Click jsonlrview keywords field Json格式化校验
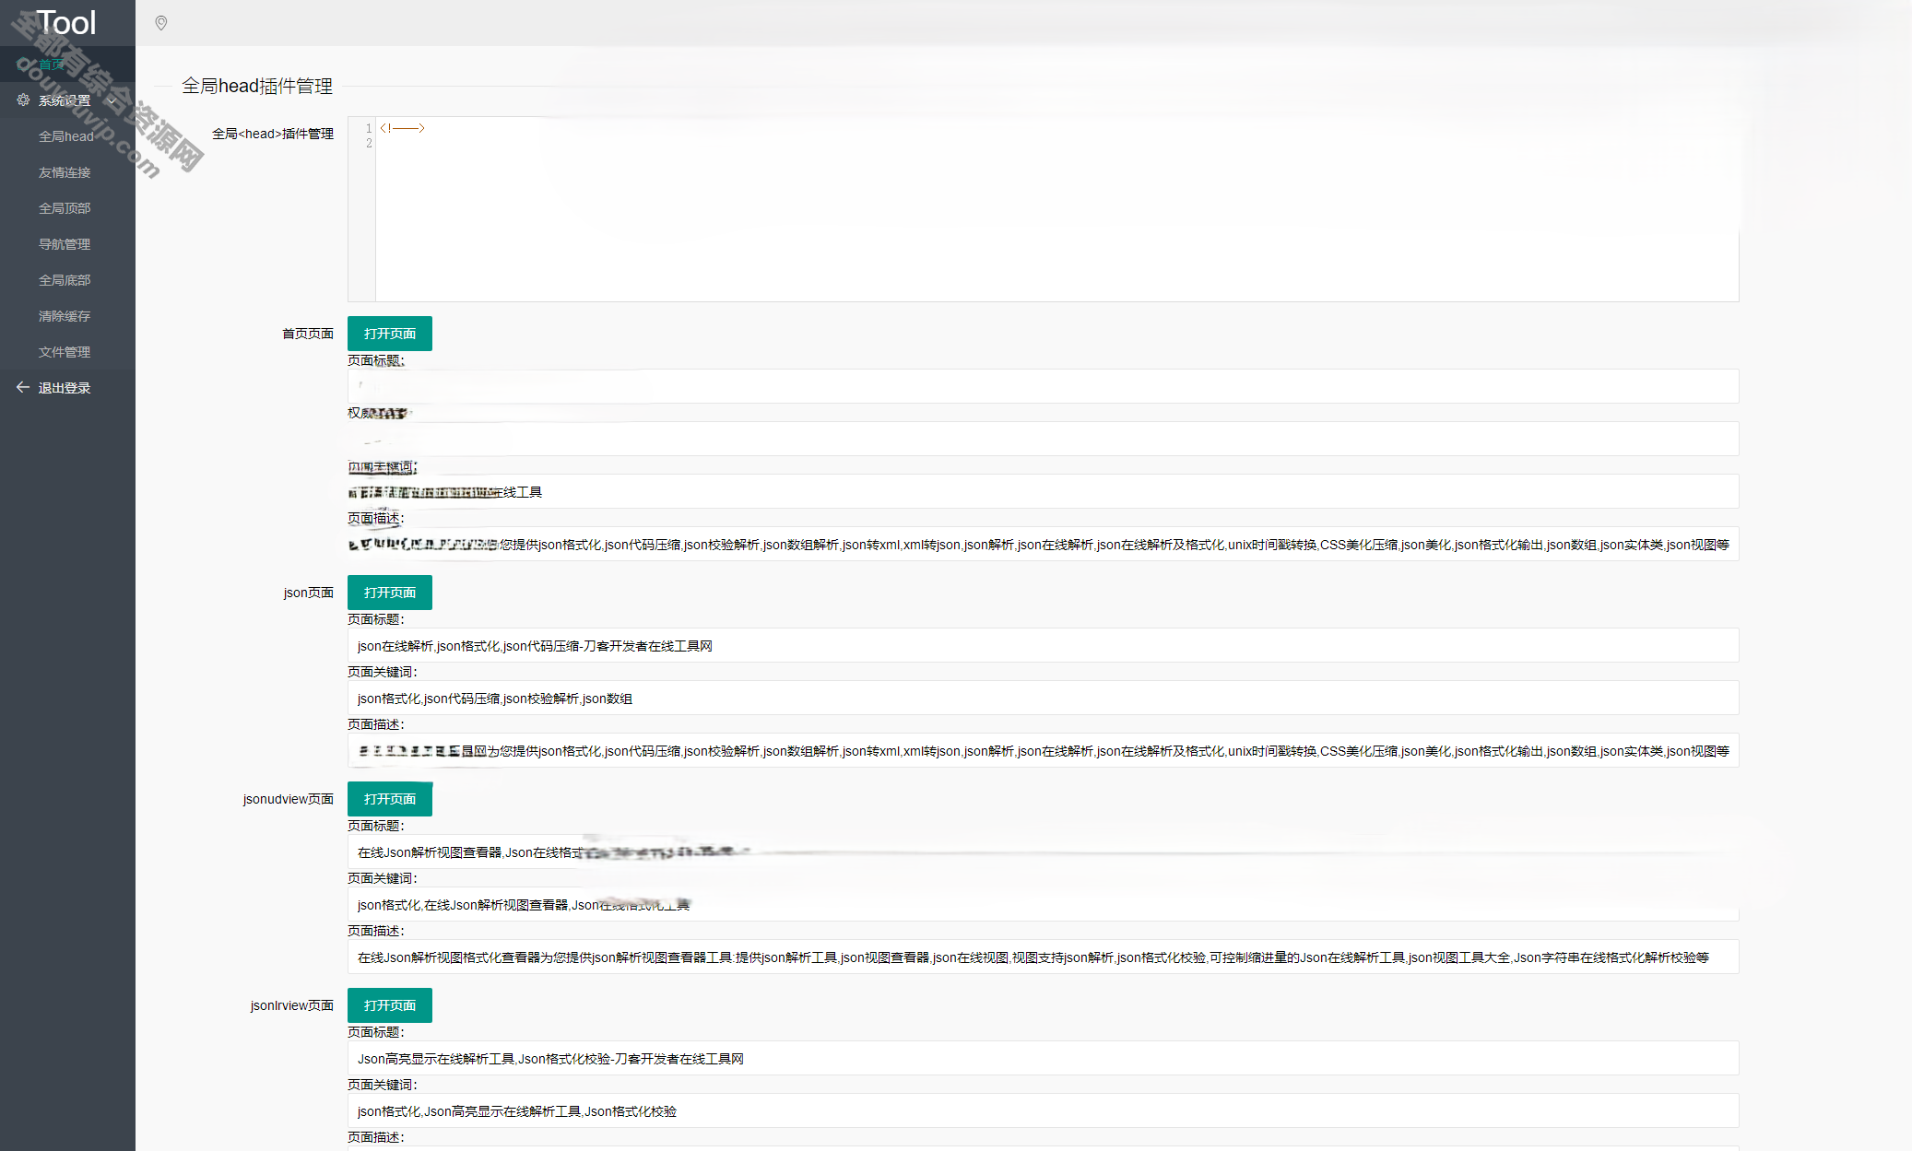The image size is (1912, 1151). pyautogui.click(x=1044, y=1110)
